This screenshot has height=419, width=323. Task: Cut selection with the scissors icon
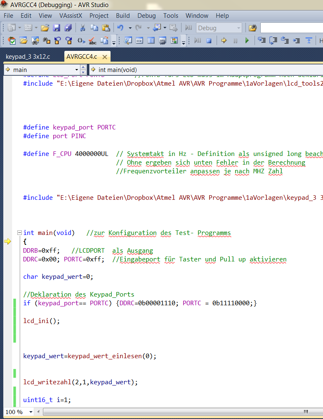[x=83, y=28]
